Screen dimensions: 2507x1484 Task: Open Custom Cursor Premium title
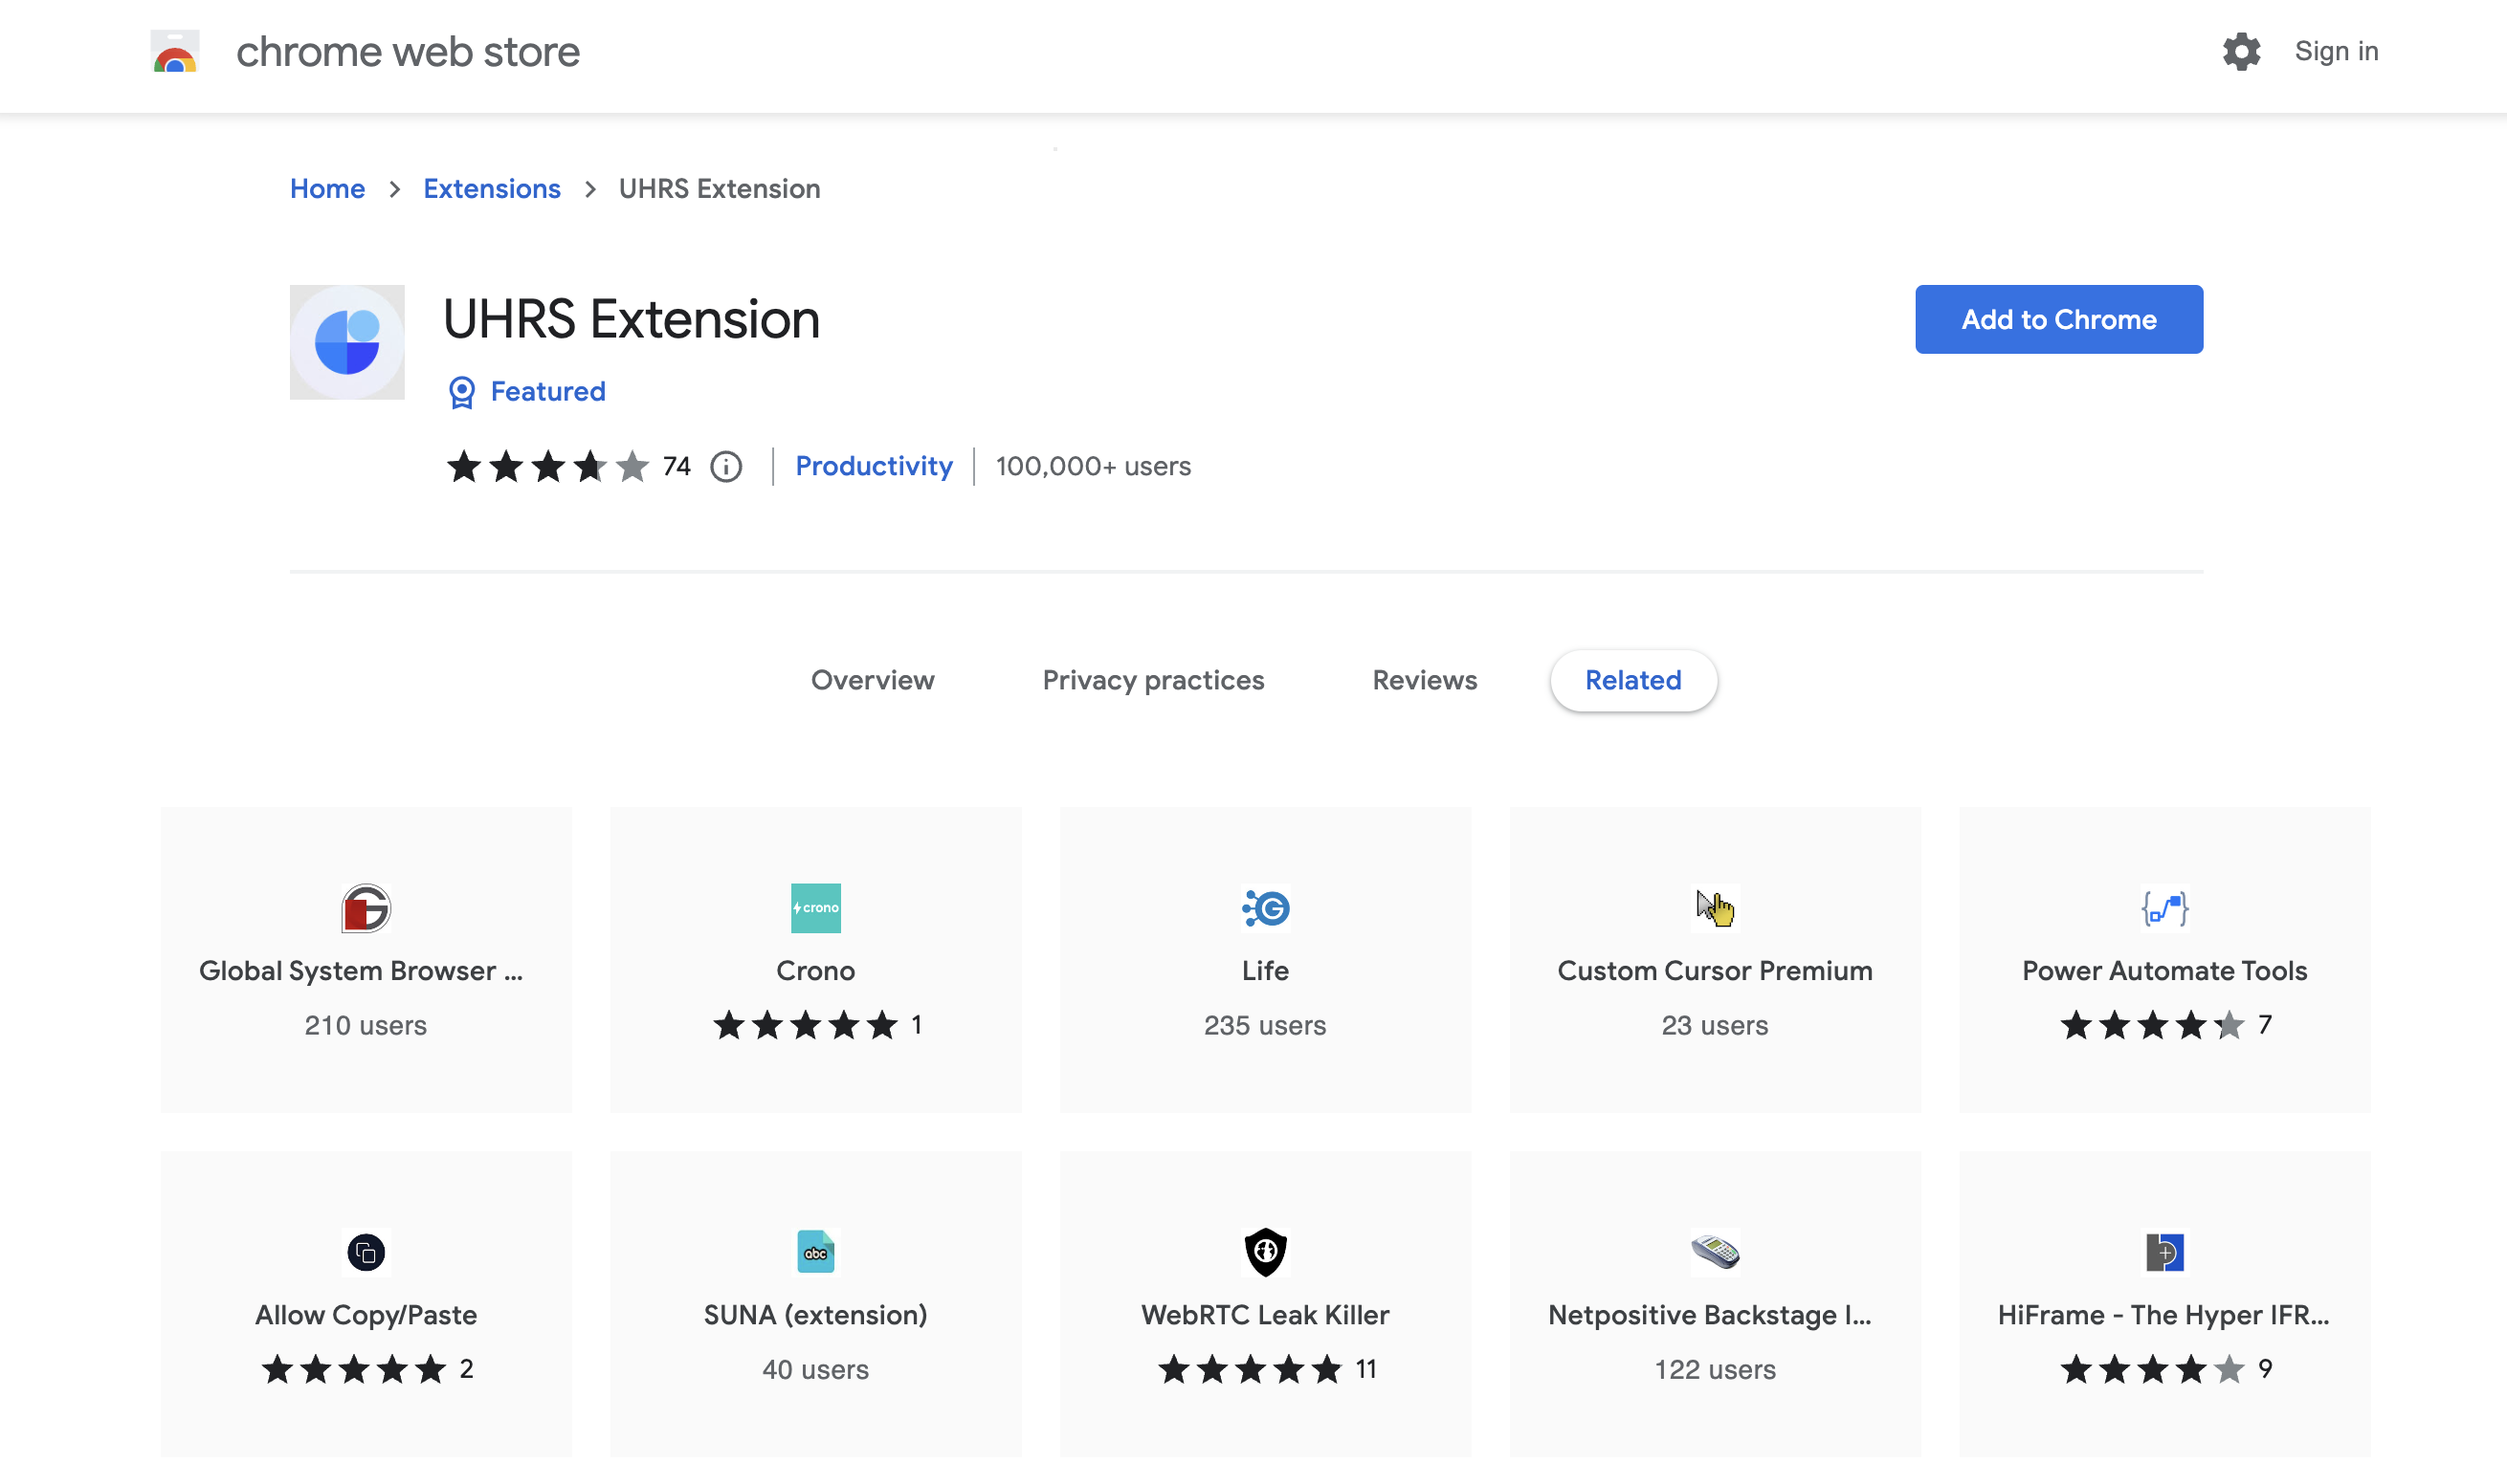[1715, 971]
